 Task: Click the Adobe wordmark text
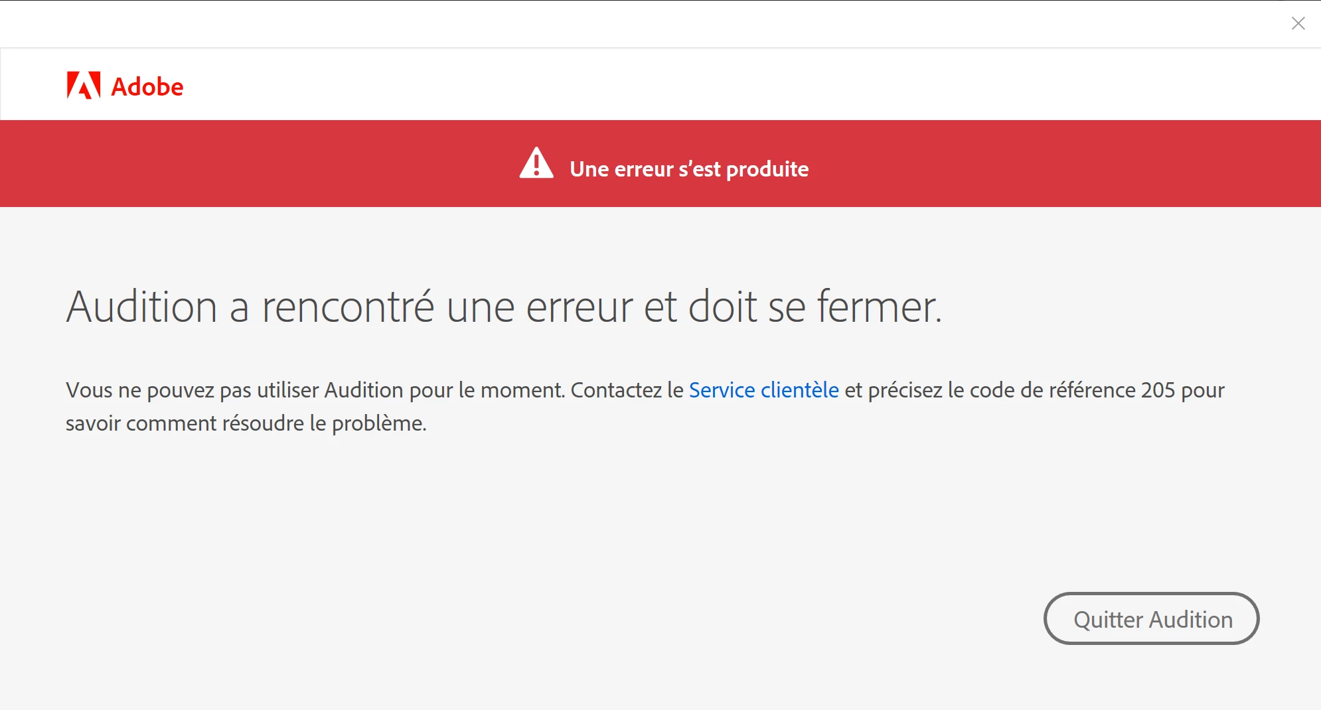(x=147, y=87)
